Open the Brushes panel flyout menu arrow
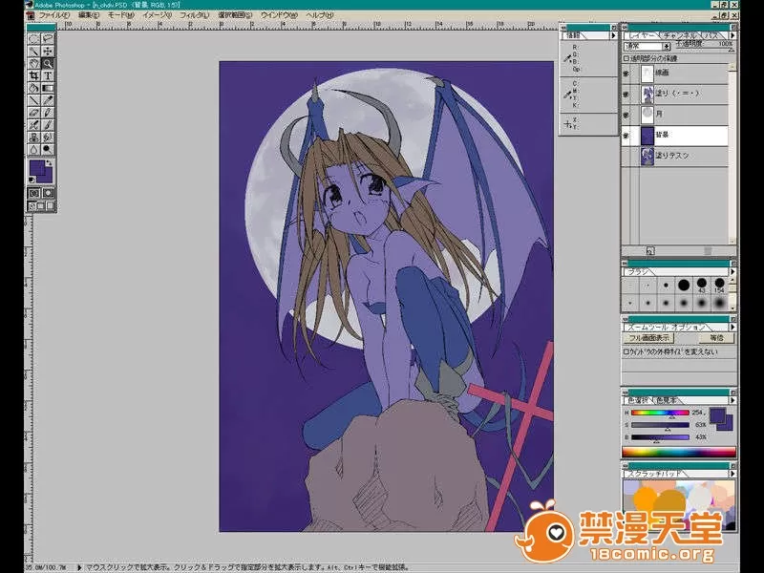764x573 pixels. [732, 272]
